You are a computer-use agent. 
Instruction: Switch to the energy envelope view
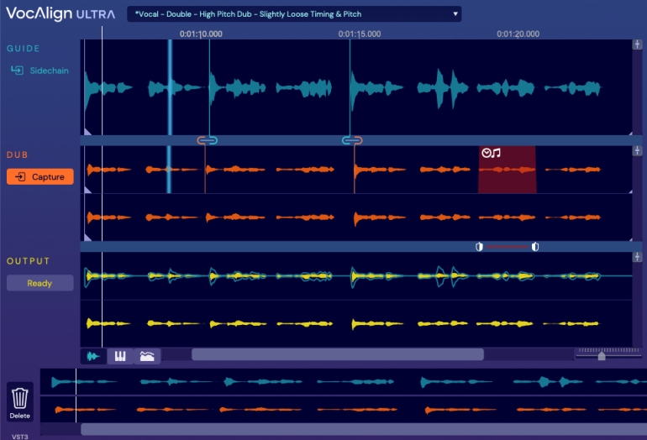[147, 356]
